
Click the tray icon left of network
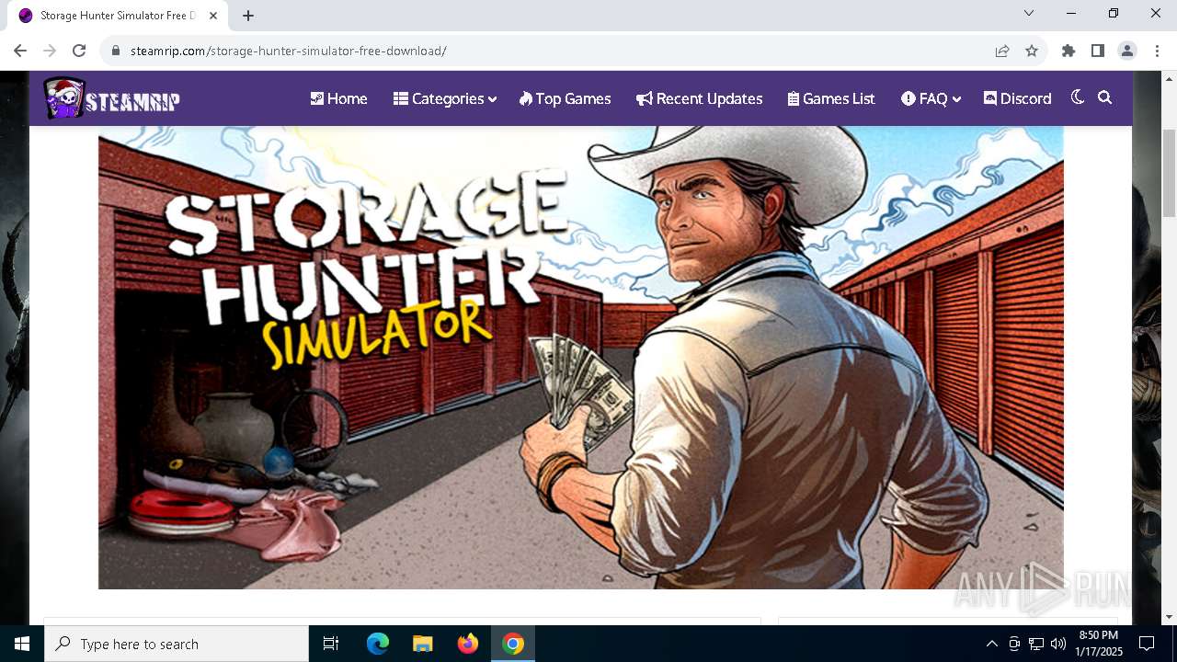[x=1014, y=644]
